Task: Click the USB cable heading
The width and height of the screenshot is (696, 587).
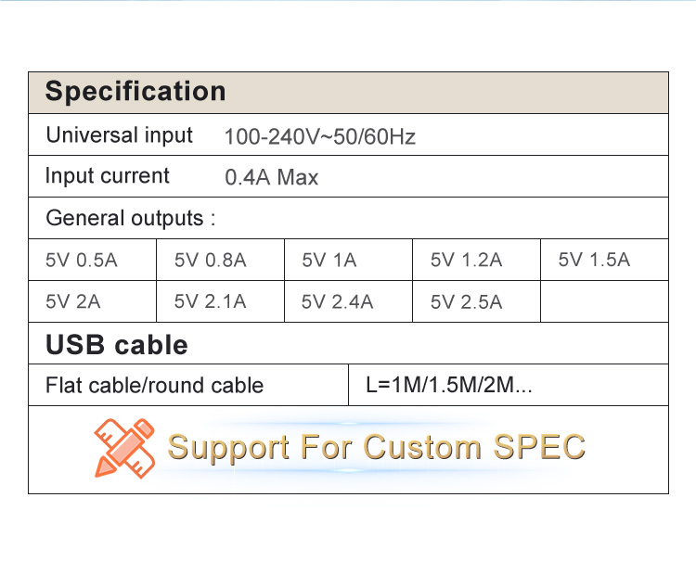Action: pyautogui.click(x=117, y=345)
